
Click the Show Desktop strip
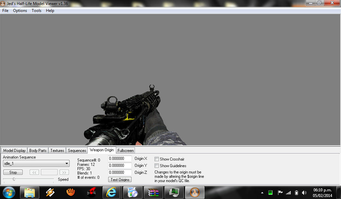(x=338, y=192)
